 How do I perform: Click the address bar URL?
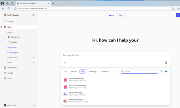click(33, 8)
